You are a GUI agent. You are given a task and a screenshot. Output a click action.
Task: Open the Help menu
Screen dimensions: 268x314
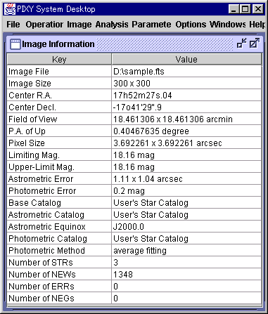257,25
